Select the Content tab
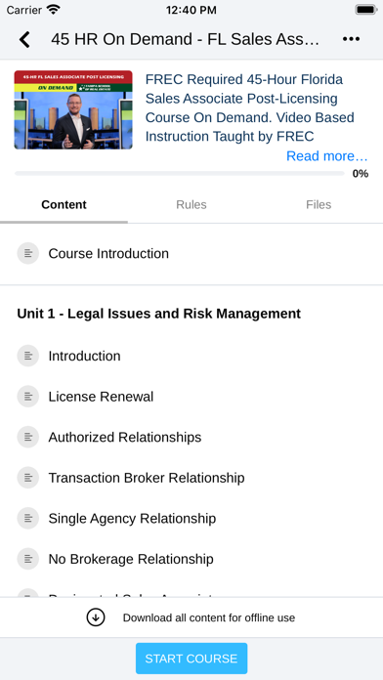383x680 pixels. coord(64,205)
